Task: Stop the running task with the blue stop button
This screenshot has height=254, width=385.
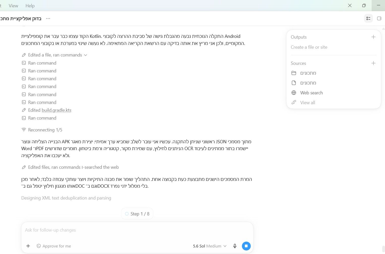Action: click(246, 246)
